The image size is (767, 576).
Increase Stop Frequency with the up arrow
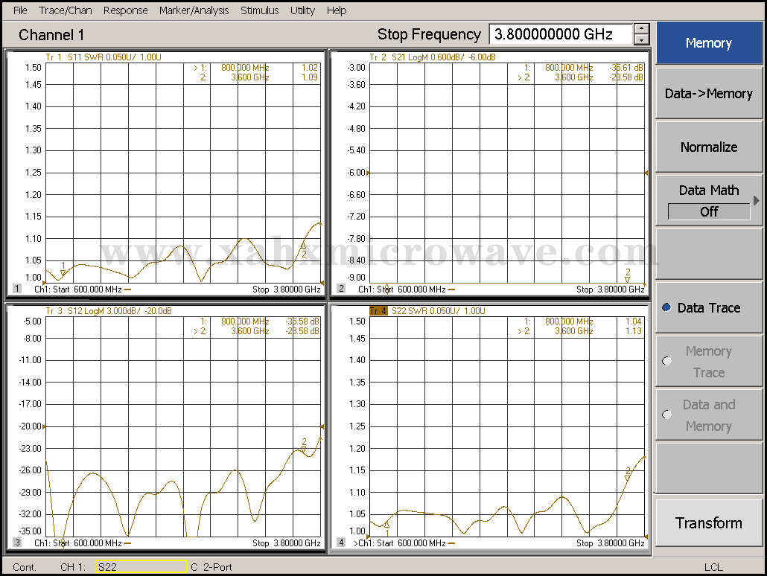[641, 30]
